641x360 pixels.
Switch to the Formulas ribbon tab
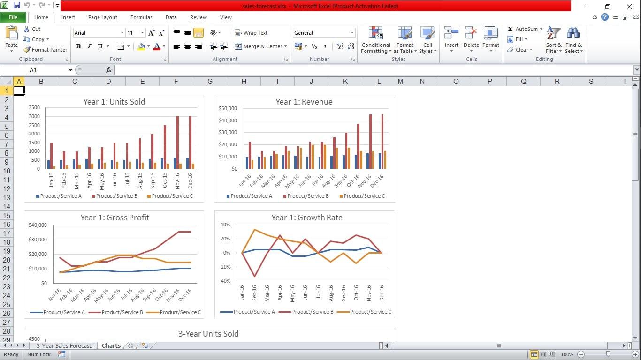141,17
